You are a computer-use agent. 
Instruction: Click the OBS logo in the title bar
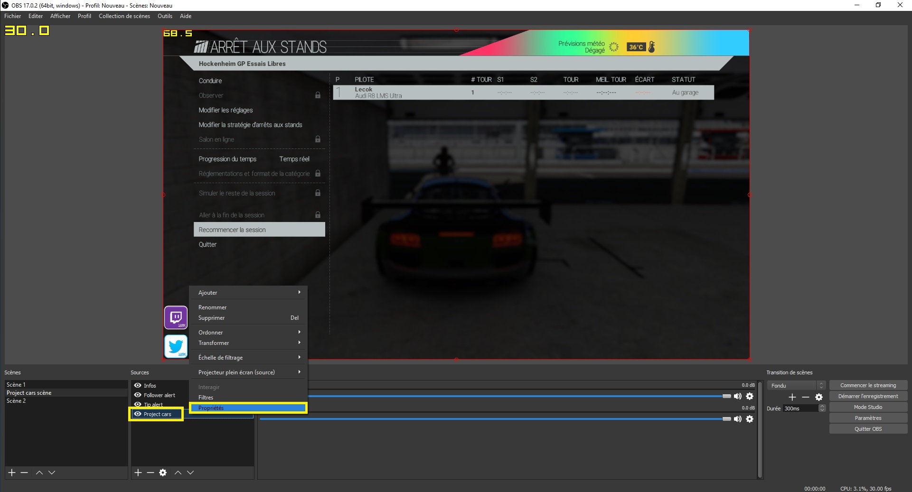(x=6, y=5)
